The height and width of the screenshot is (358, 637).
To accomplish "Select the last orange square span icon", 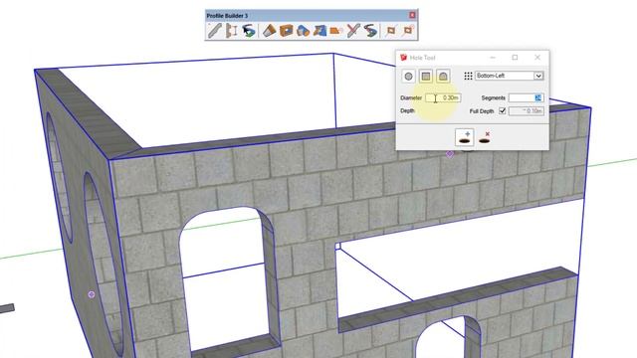I will (x=408, y=31).
